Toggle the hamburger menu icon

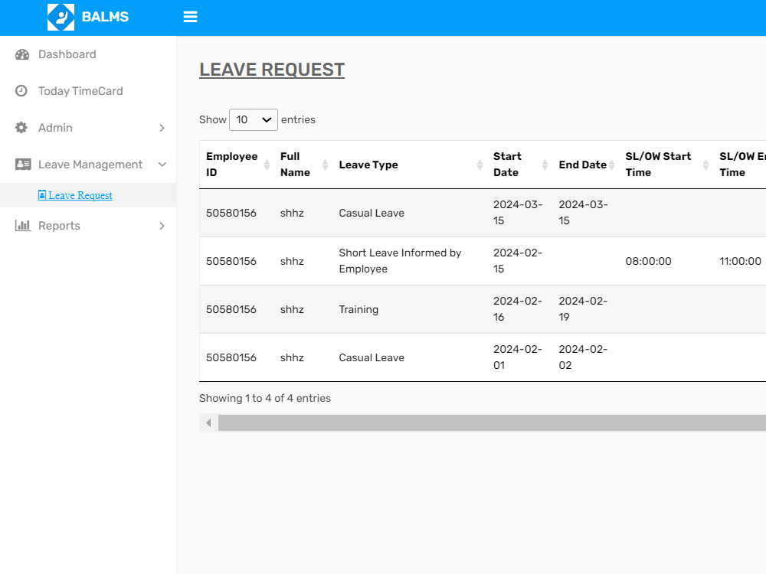[190, 17]
